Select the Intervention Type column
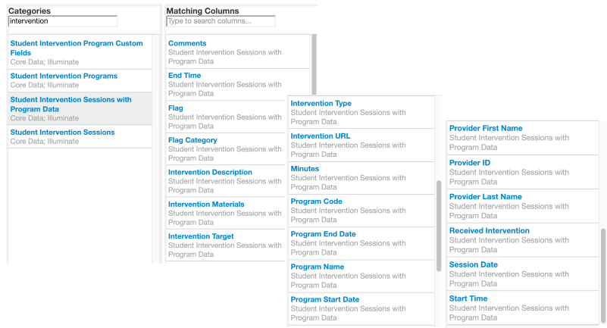Image resolution: width=607 pixels, height=328 pixels. [x=321, y=103]
